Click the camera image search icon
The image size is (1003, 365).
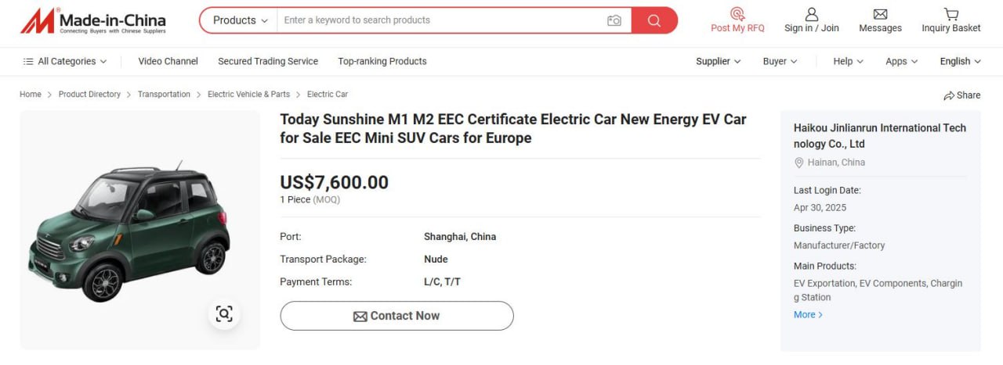(x=614, y=20)
